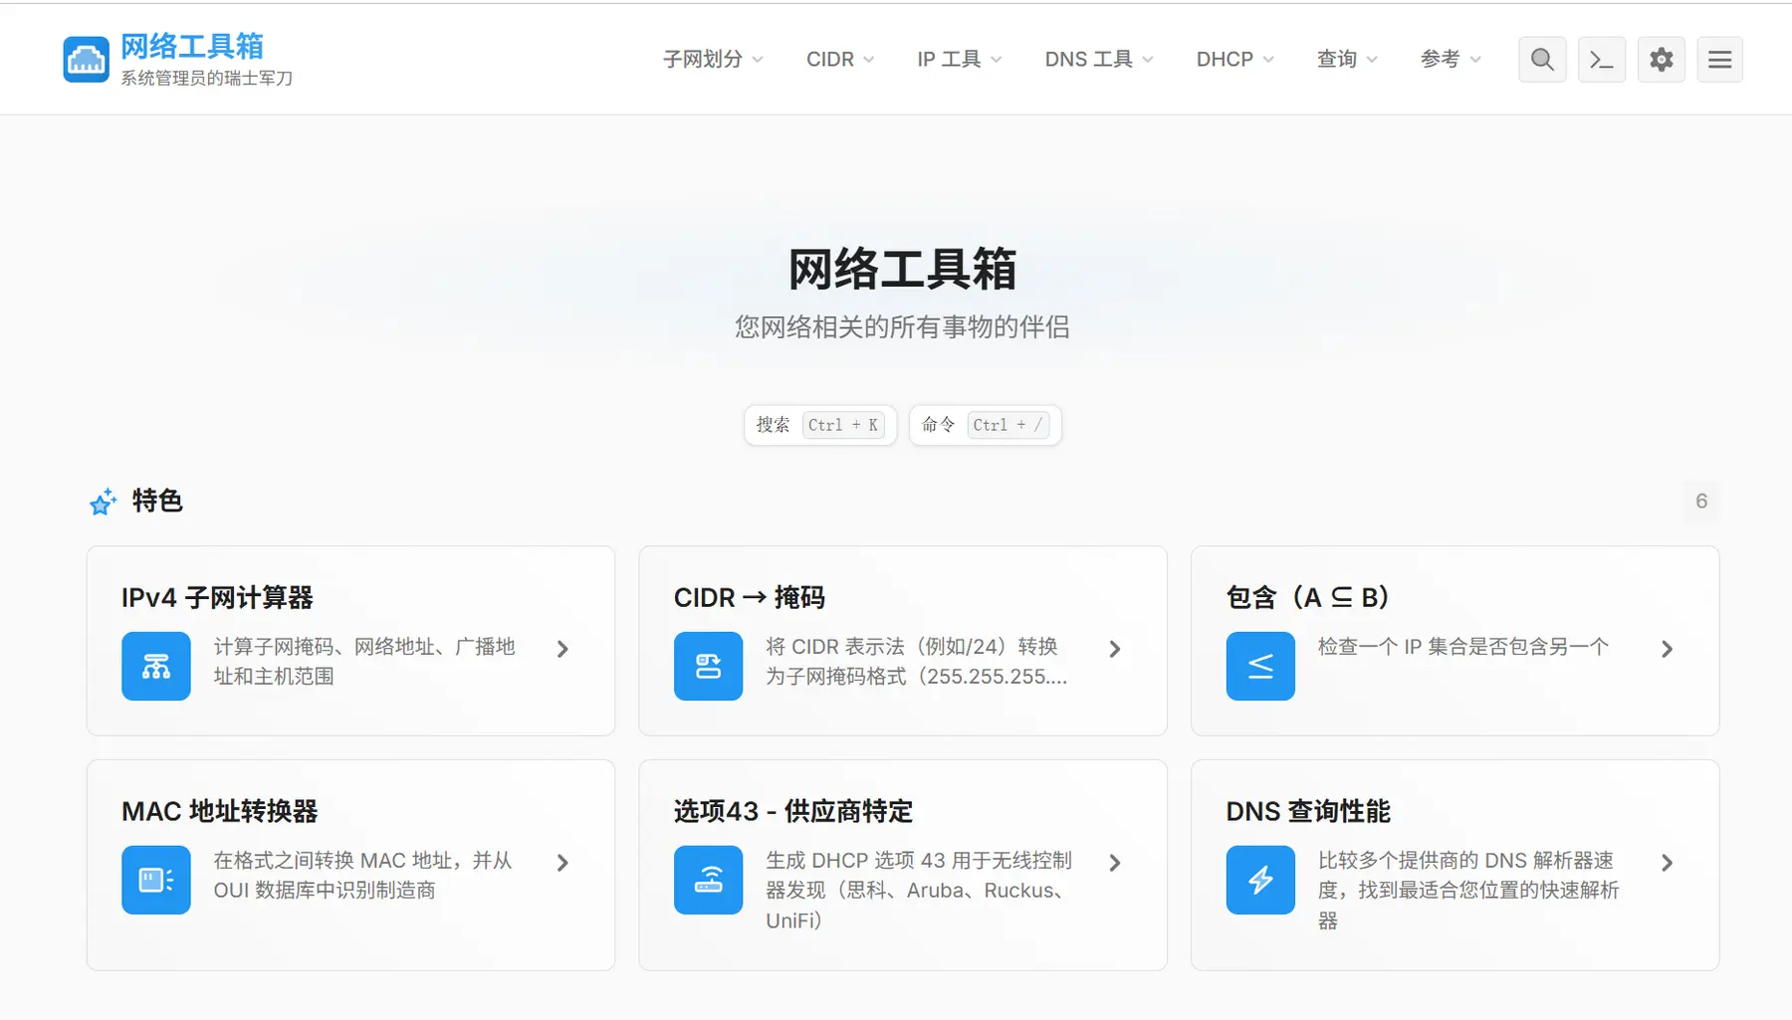This screenshot has height=1020, width=1792.
Task: Open the 参考 navigation dropdown
Action: [1451, 60]
